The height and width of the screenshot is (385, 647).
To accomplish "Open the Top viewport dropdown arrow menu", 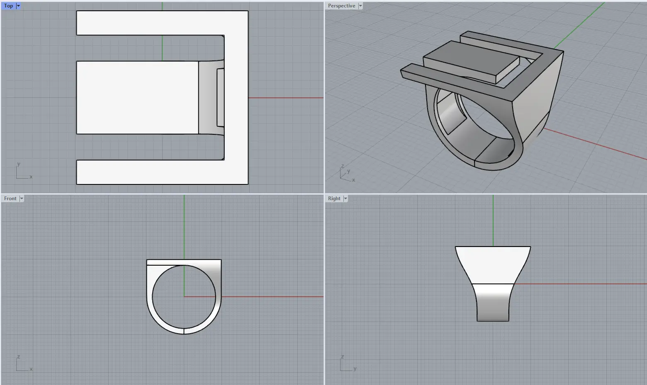I will [18, 6].
